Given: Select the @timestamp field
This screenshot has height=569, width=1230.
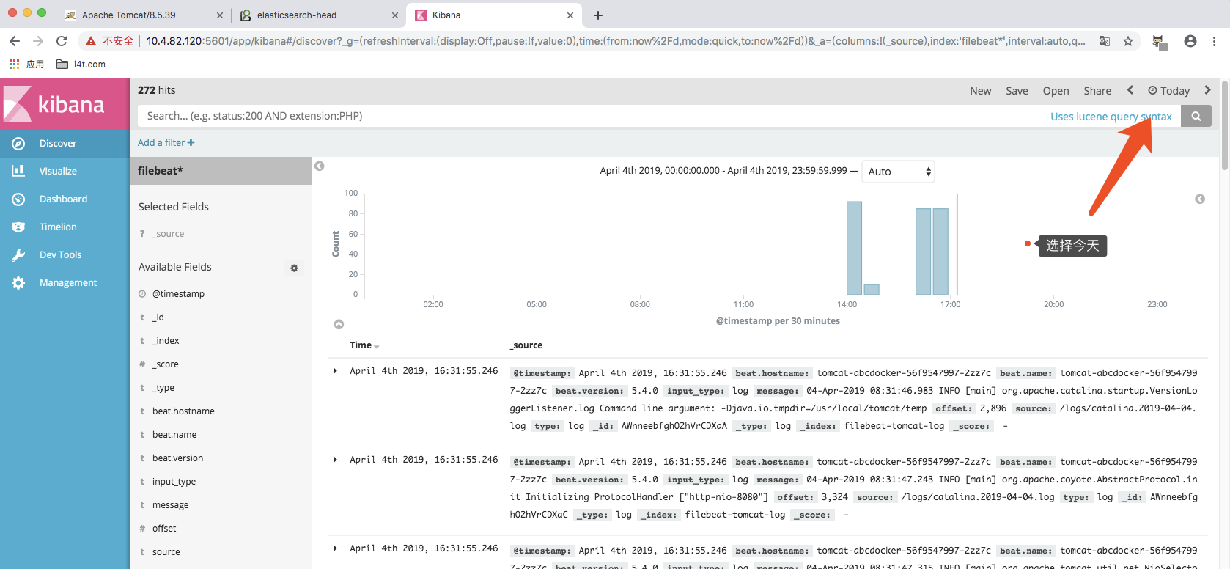Looking at the screenshot, I should click(x=178, y=294).
